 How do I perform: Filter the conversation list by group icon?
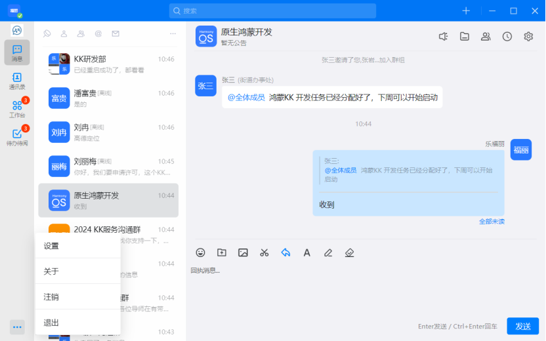click(x=81, y=33)
